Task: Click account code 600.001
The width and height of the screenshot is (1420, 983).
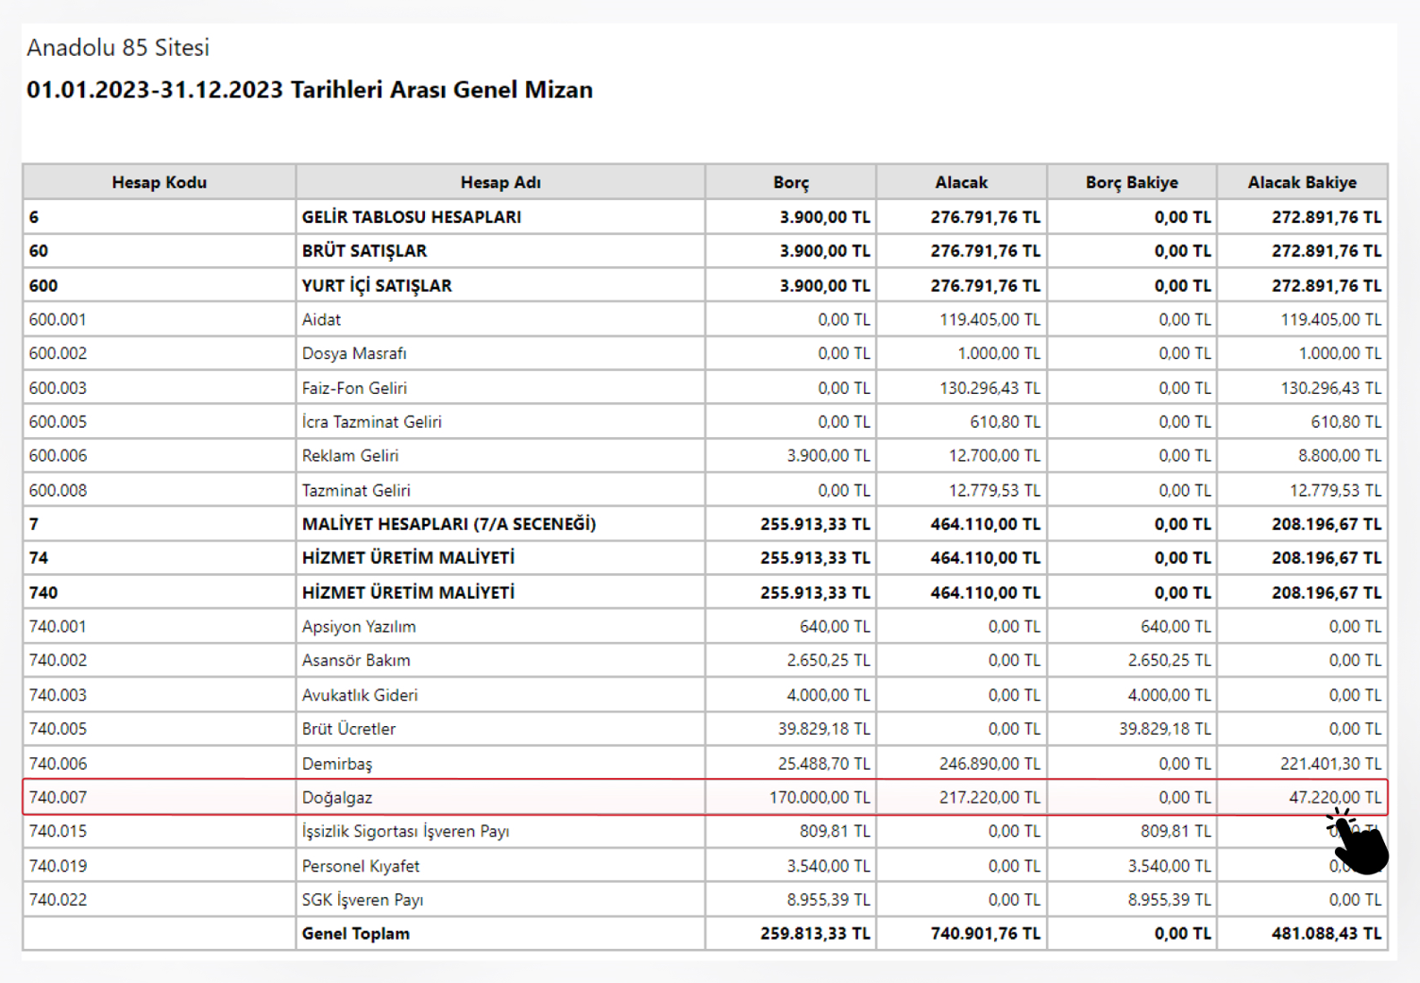Action: point(58,319)
